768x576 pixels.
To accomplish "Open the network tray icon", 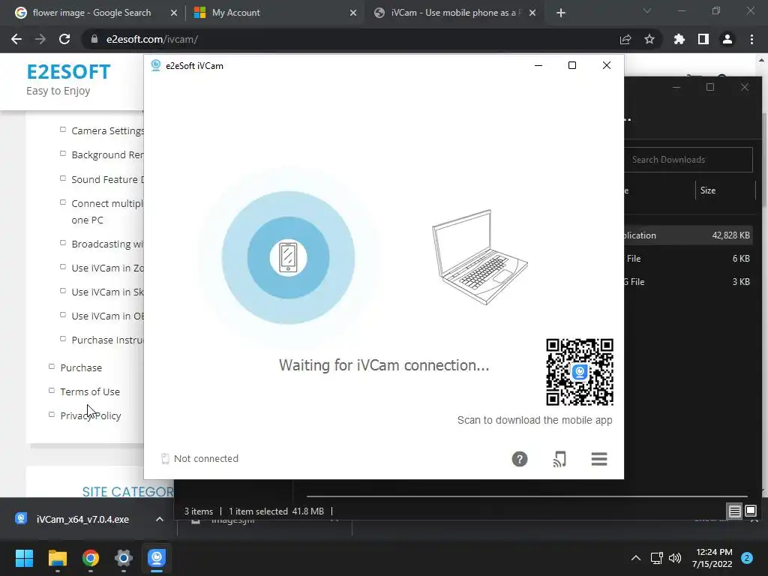I will pyautogui.click(x=656, y=558).
